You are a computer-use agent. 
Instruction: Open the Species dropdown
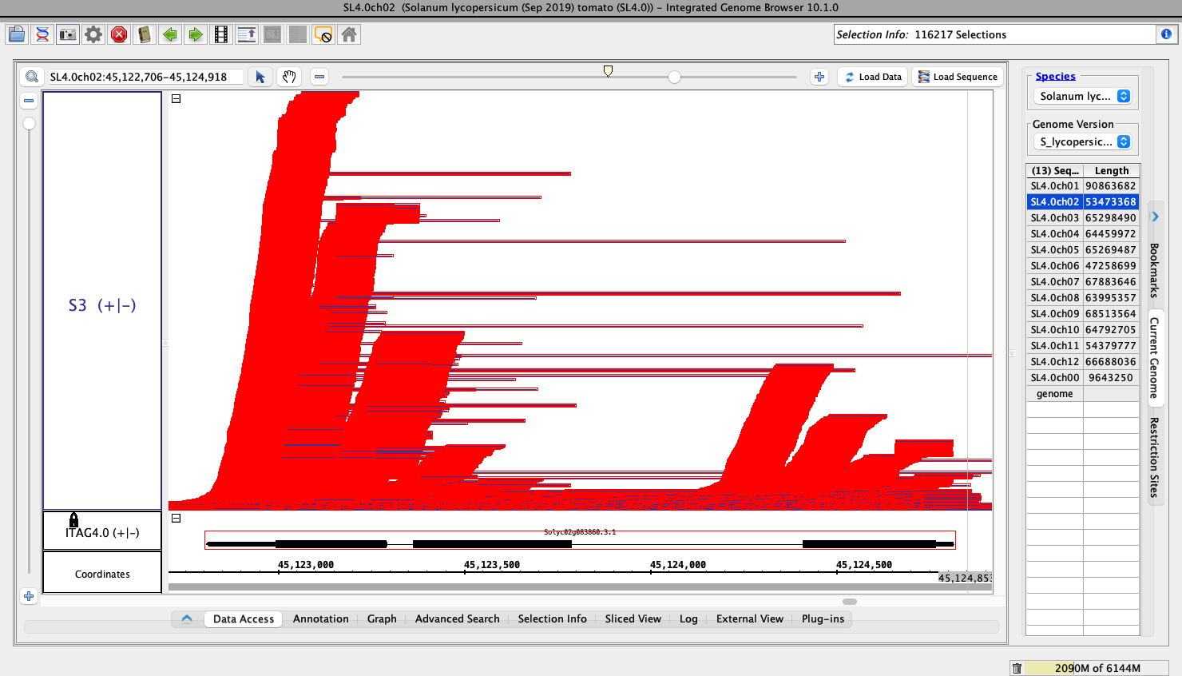point(1083,96)
